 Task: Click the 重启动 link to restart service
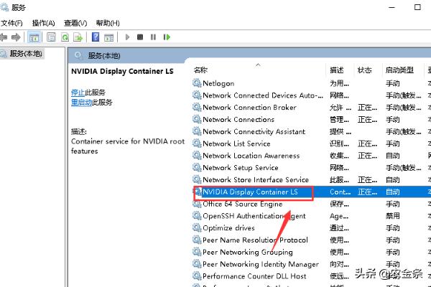[81, 103]
